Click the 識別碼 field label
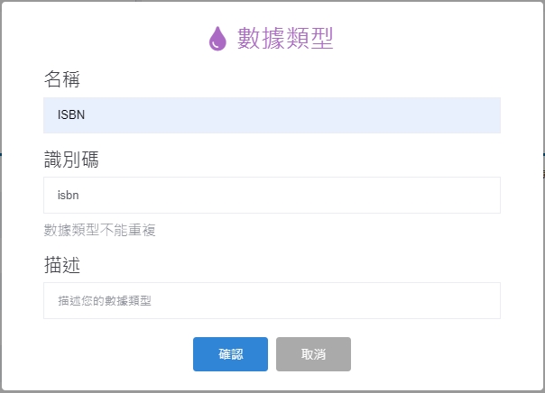Viewport: 545px width, 393px height. tap(71, 160)
